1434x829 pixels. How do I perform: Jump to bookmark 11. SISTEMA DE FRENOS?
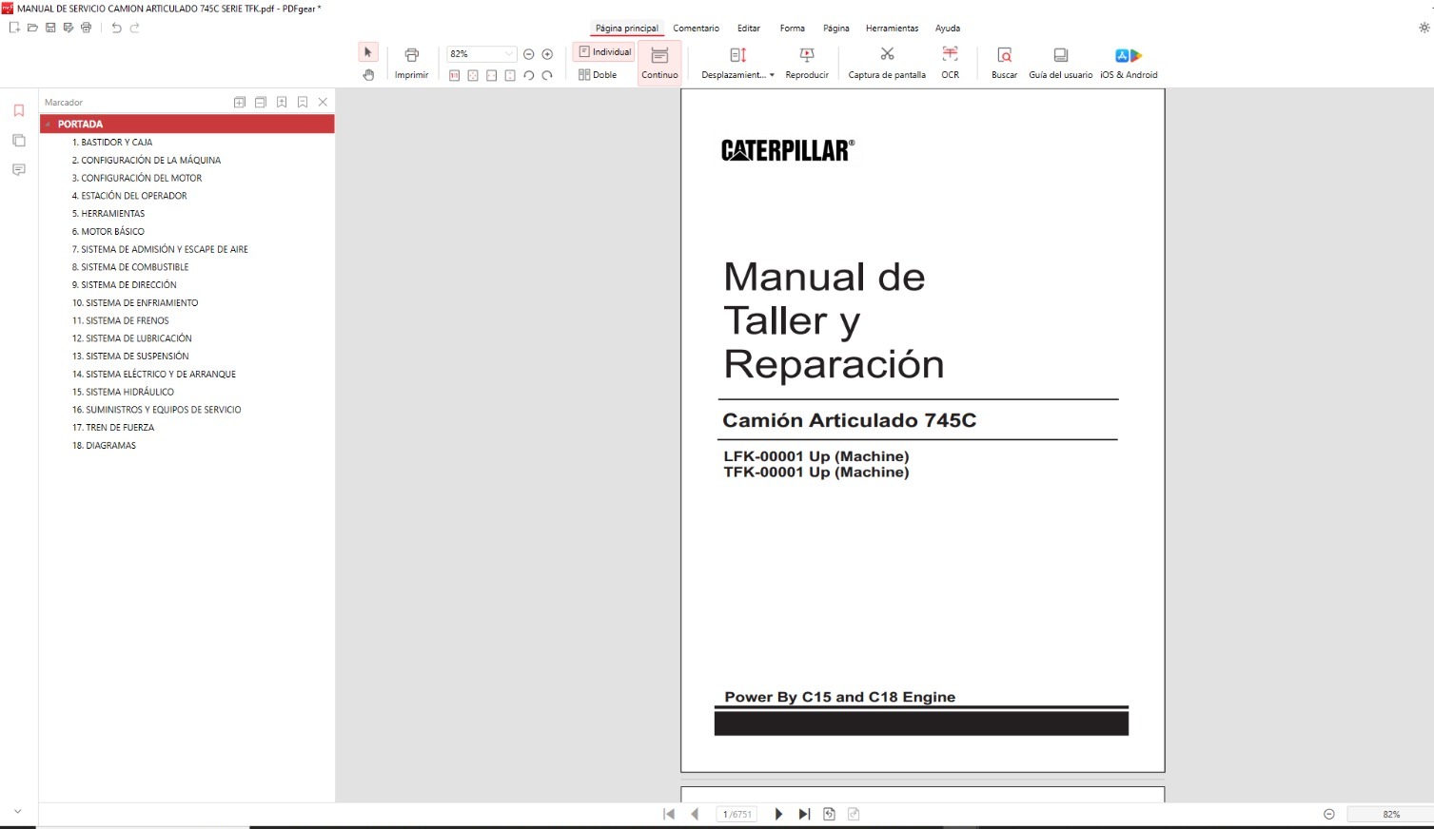tap(121, 320)
